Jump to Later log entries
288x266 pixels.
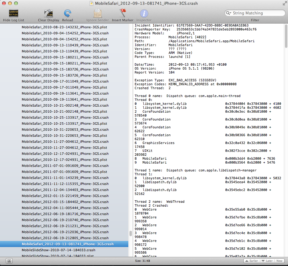click(267, 261)
